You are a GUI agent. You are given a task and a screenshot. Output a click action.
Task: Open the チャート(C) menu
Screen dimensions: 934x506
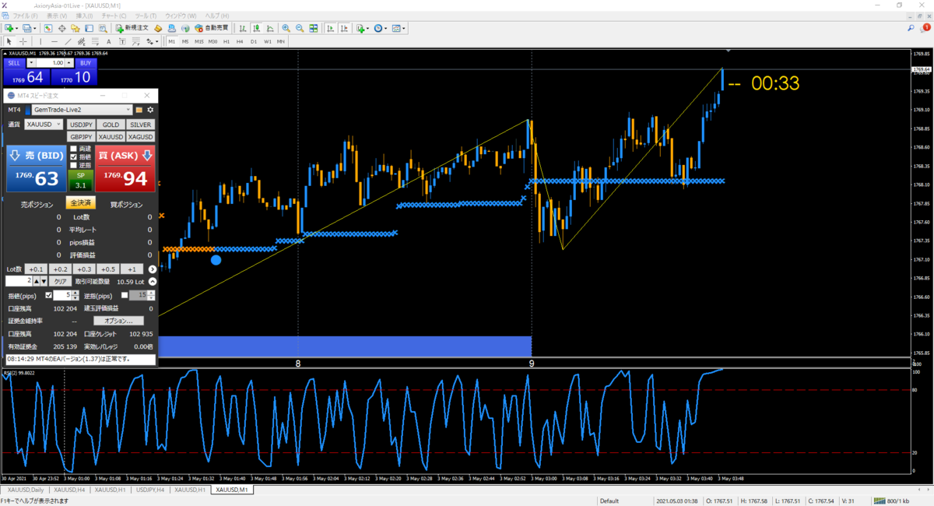114,16
